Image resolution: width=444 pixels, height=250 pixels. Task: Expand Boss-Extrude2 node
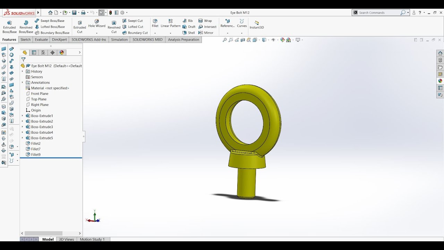(23, 121)
